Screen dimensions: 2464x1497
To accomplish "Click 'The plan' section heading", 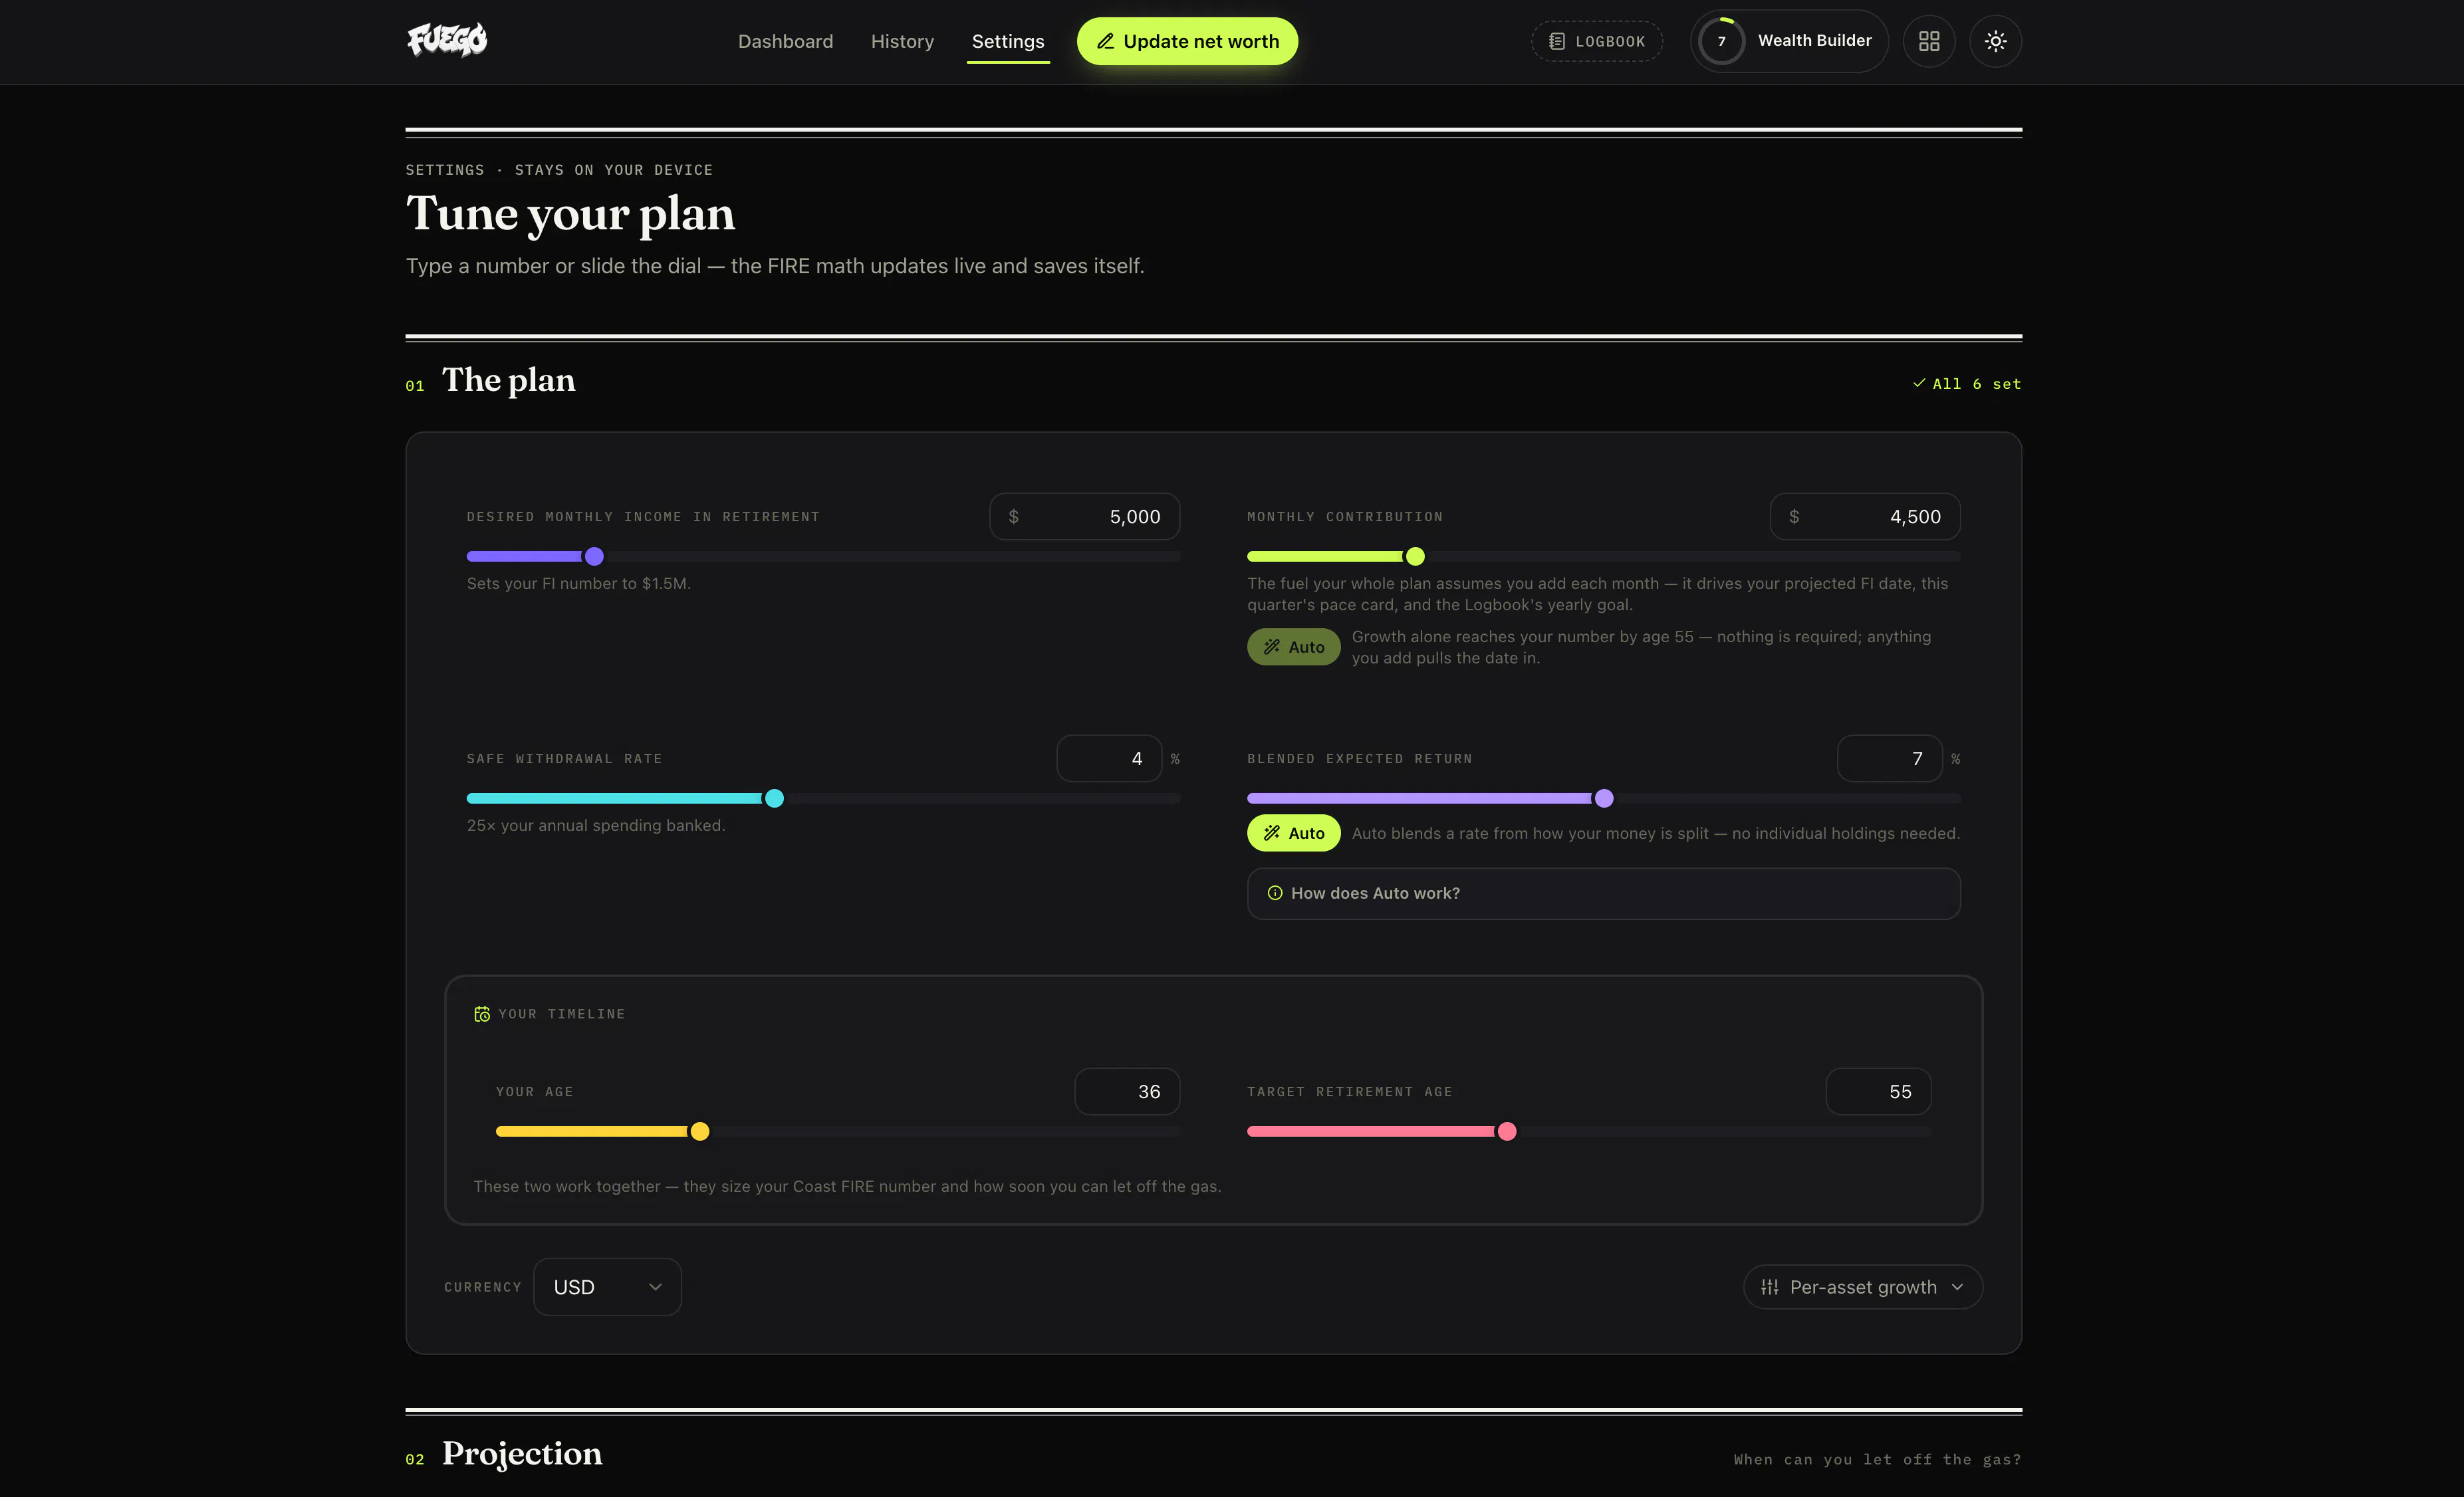I will tap(508, 380).
